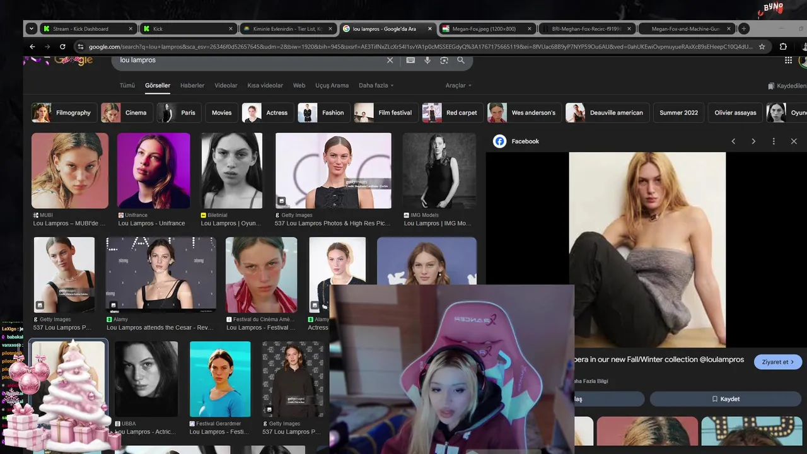Click the large Facebook preview image

click(x=647, y=250)
